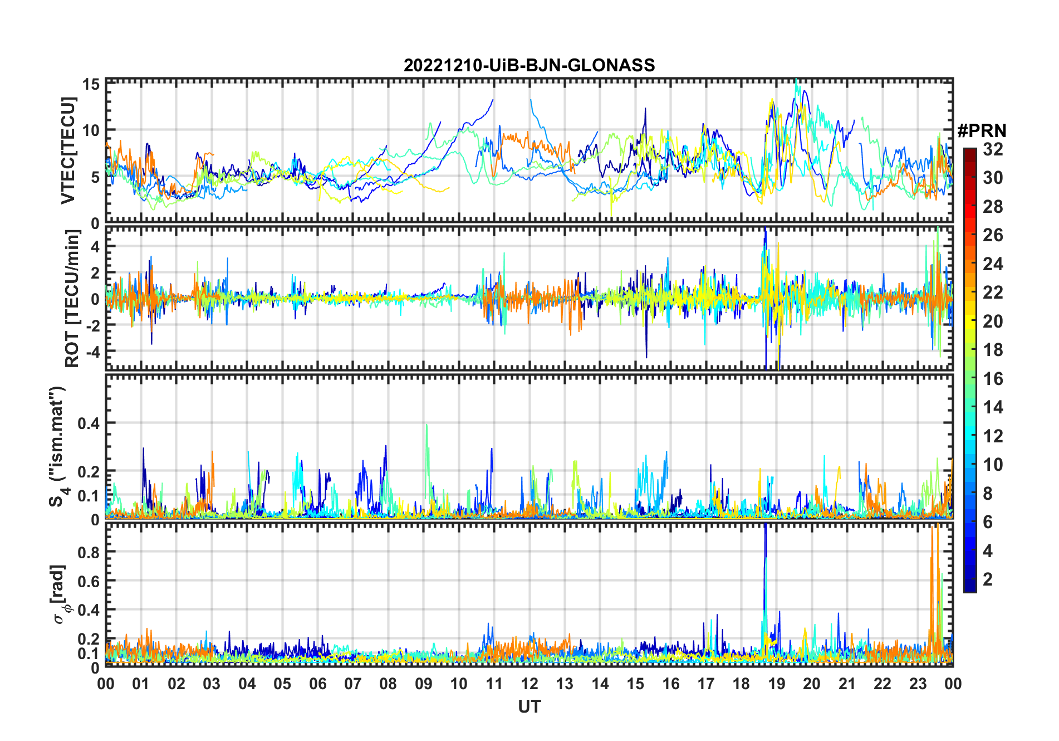Click the ROT [TECU/min] axis label
Viewport: 1059px width, 741px height.
[x=72, y=298]
